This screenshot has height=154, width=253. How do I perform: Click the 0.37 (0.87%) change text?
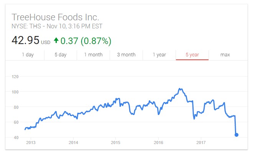tap(86, 41)
